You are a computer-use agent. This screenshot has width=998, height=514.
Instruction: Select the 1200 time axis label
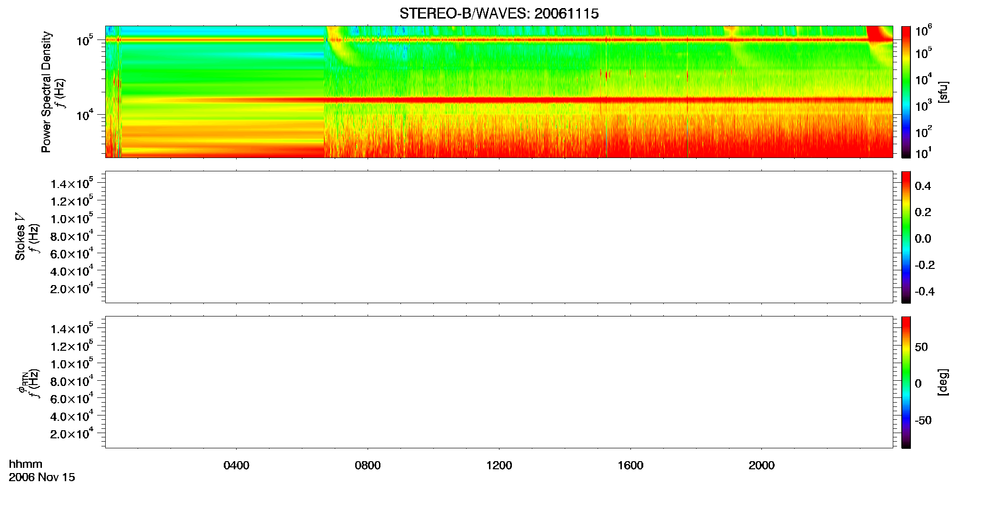pos(499,465)
